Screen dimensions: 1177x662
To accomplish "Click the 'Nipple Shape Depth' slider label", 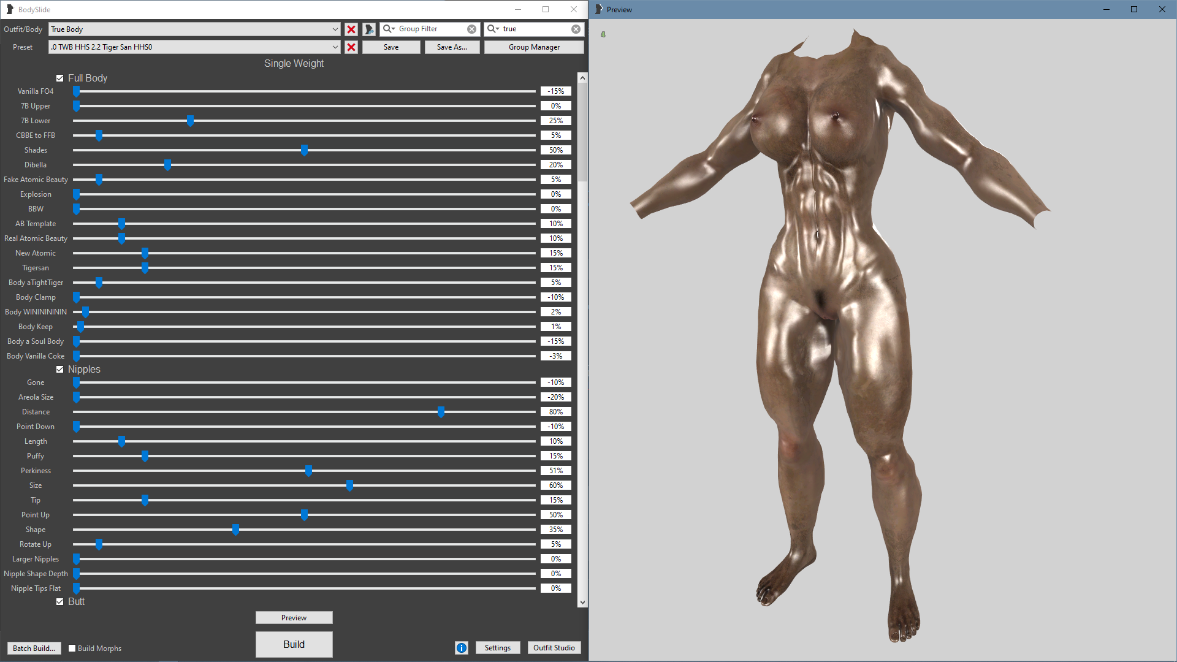I will (x=36, y=574).
